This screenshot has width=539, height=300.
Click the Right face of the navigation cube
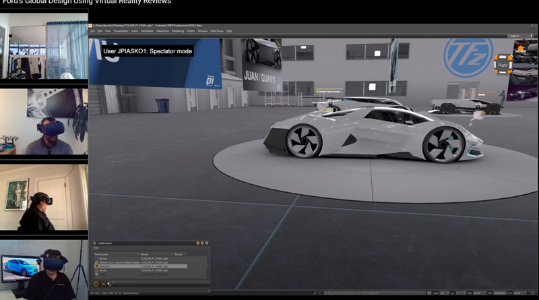coord(501,65)
